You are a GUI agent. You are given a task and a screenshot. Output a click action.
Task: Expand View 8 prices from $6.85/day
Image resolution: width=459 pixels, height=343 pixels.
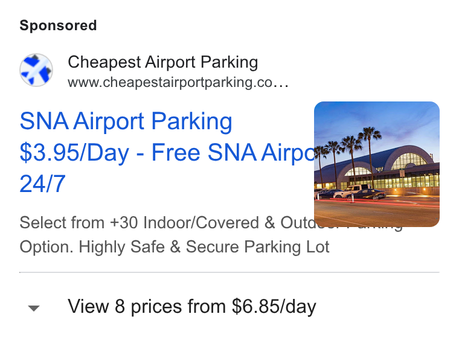click(192, 306)
